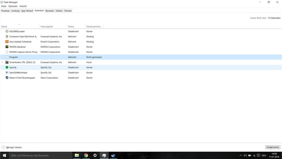Click the Steam Client Bootstrapper icon
This screenshot has height=159, width=282.
(x=7, y=78)
